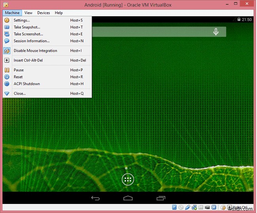Pause the virtual machine
Screen dimensions: 257x213
coord(47,70)
